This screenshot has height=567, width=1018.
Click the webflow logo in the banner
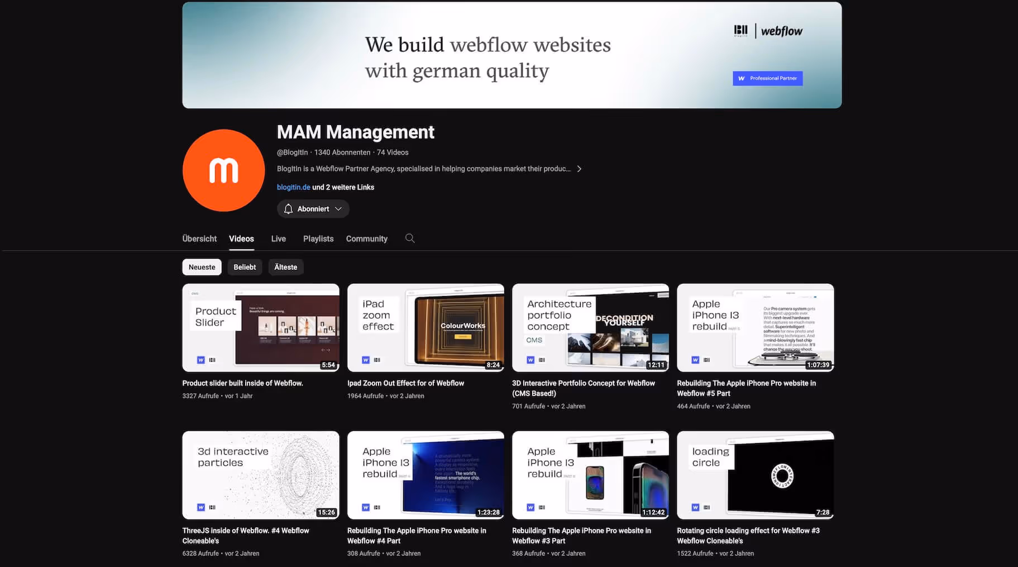pyautogui.click(x=782, y=31)
